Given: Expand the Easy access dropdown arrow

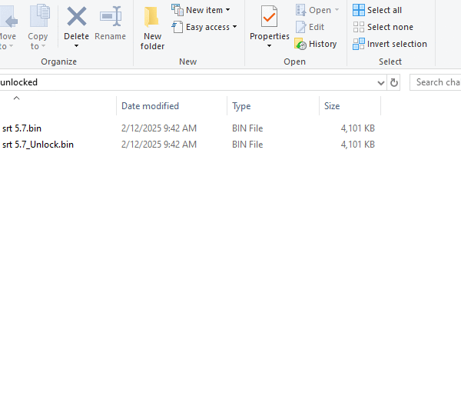Looking at the screenshot, I should 234,27.
